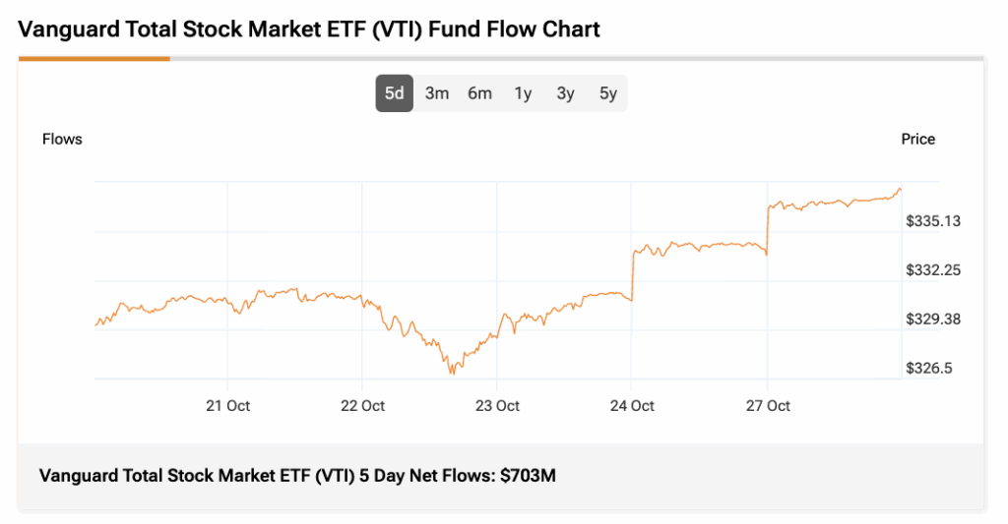This screenshot has width=1008, height=524.
Task: Click the 27 Oct date label
Action: [767, 406]
